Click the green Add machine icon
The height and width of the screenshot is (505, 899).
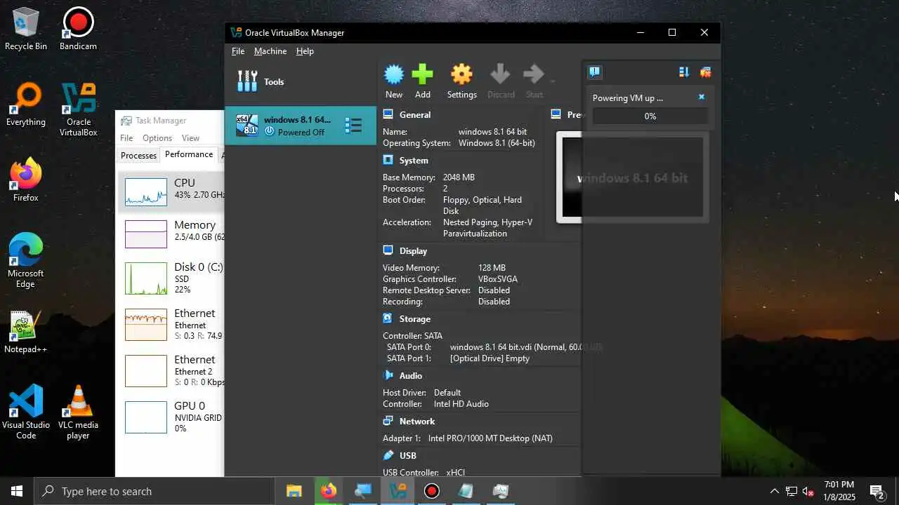422,74
